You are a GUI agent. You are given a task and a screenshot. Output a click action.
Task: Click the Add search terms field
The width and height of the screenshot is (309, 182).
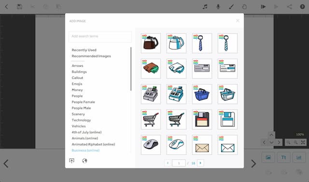pyautogui.click(x=100, y=37)
